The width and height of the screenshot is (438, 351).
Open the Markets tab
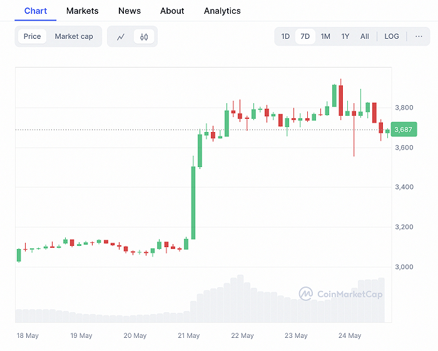click(x=82, y=11)
